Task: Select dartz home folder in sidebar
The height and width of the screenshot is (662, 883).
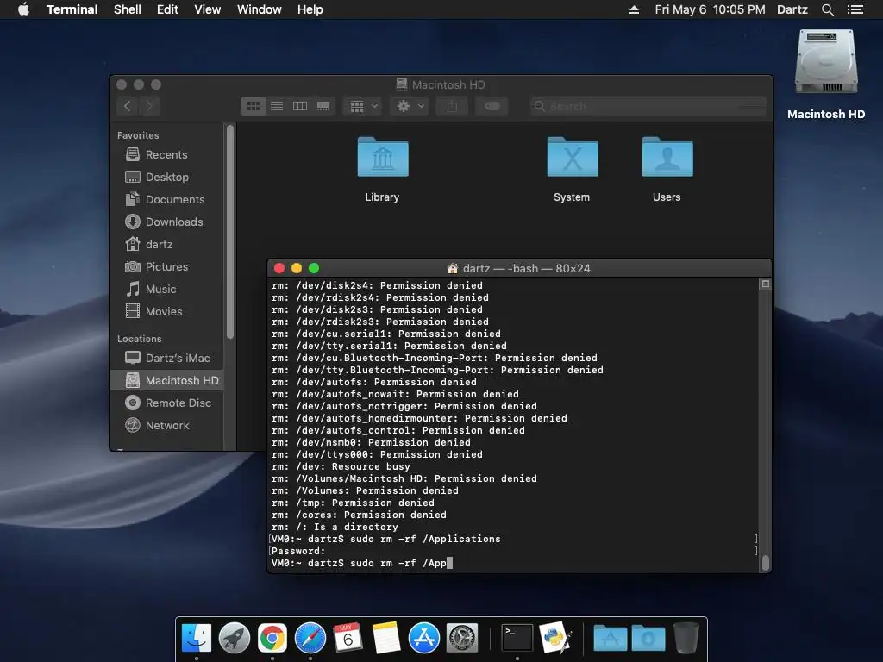Action: [166, 244]
